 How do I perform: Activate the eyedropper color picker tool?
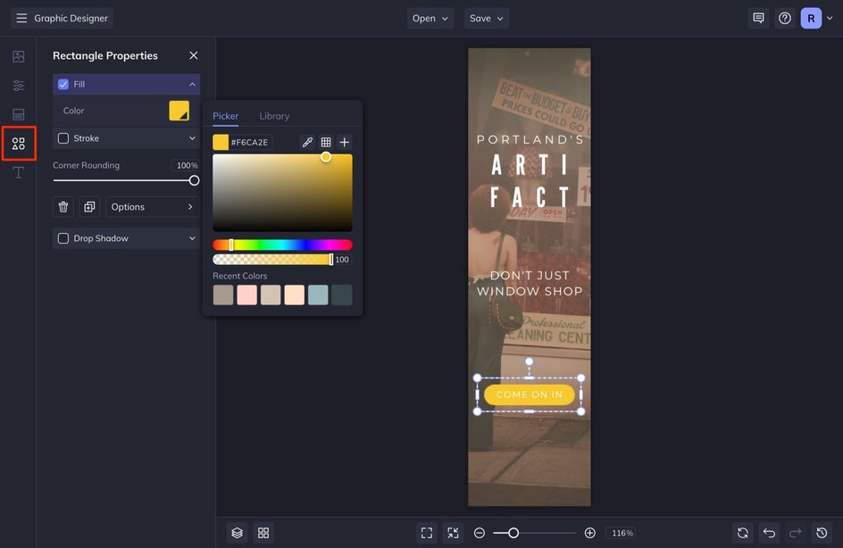click(x=307, y=142)
